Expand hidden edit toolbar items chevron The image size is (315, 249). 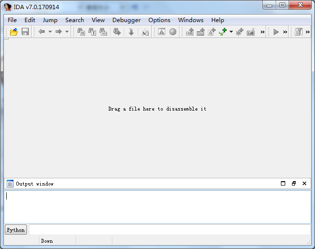pyautogui.click(x=262, y=32)
